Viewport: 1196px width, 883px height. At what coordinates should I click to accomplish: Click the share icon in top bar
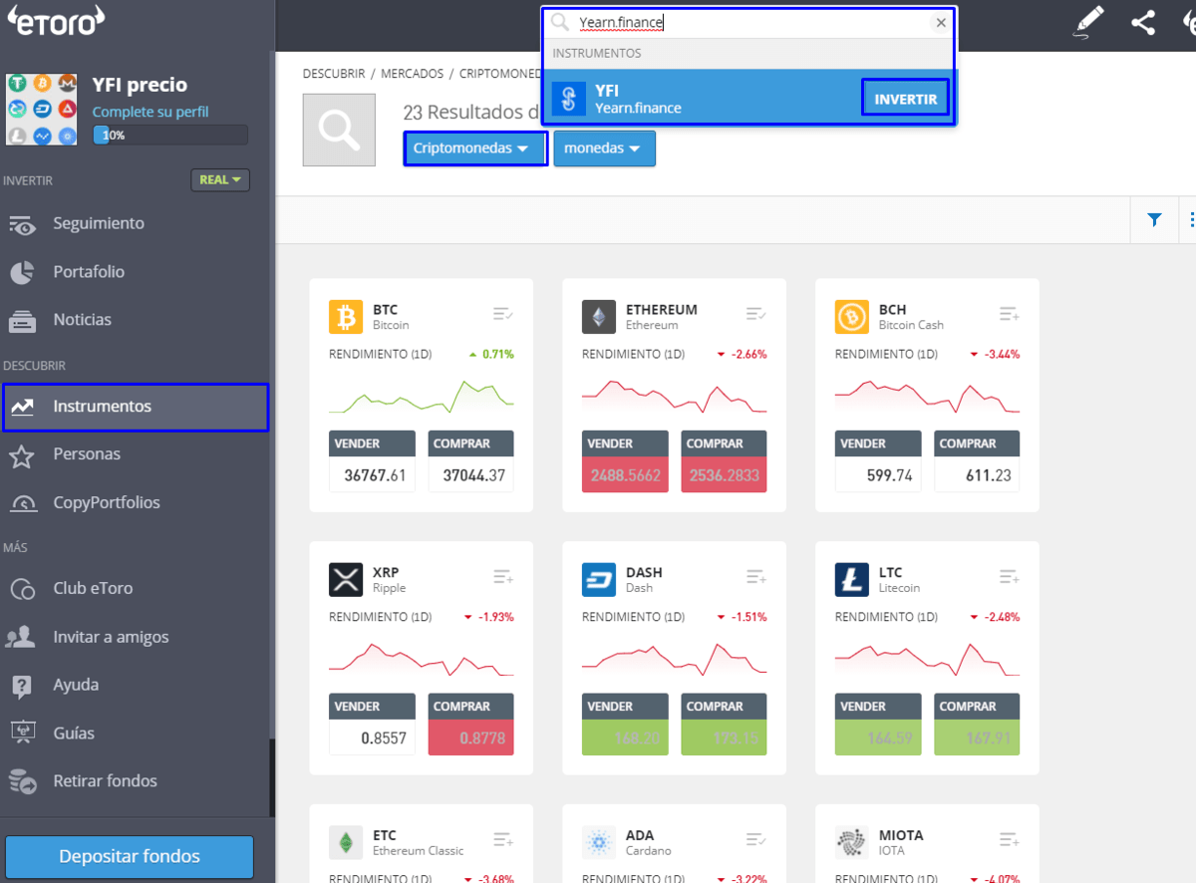[x=1143, y=23]
